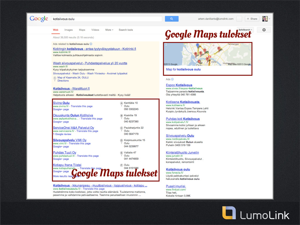Screen dimensions: 300x225
Task: Open the Sivina Oulu result
Action: click(x=61, y=103)
